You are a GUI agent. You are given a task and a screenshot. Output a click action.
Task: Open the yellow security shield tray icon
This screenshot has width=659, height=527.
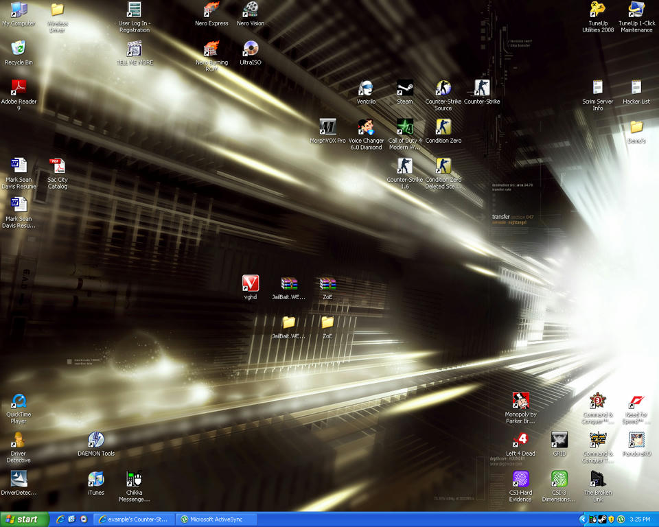pos(612,519)
